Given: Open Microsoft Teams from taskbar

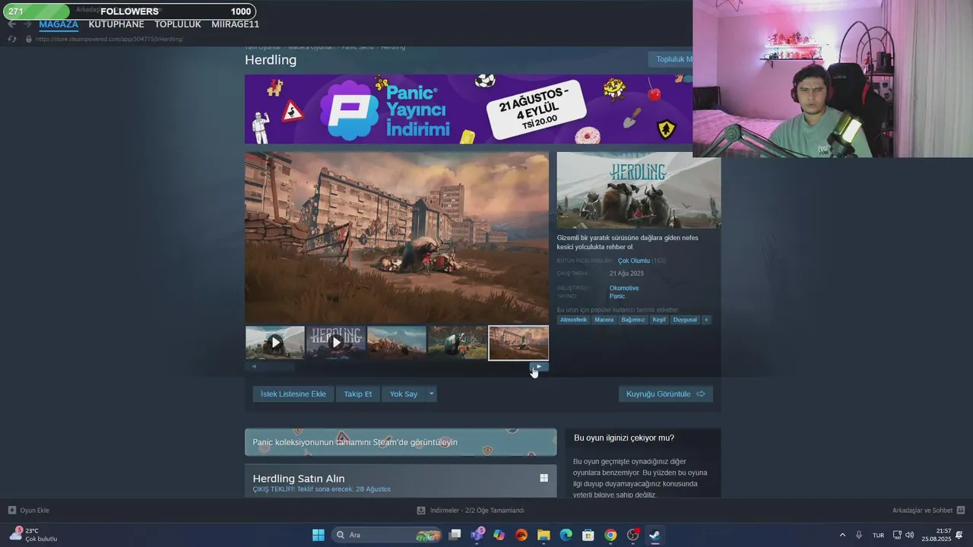Looking at the screenshot, I should coord(477,535).
